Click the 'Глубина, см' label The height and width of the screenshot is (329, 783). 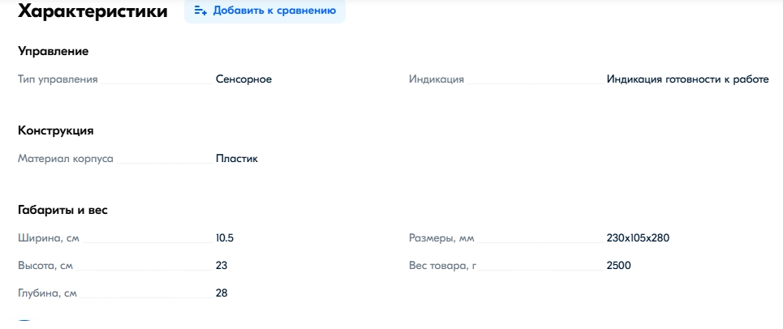pos(47,293)
